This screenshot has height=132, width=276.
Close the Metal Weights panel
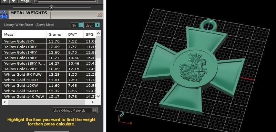pos(100,14)
